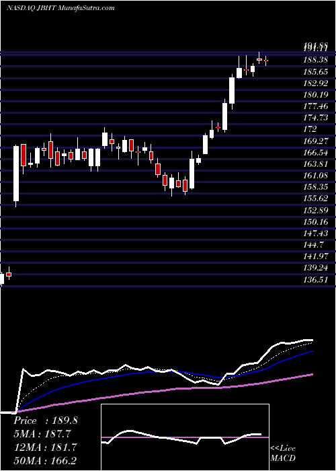Select the 174.73 axis value
Image resolution: width=336 pixels, height=471 pixels.
(x=315, y=118)
